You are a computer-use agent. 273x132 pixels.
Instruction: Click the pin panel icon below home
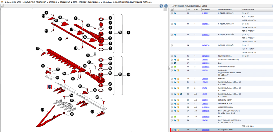tap(2, 6)
